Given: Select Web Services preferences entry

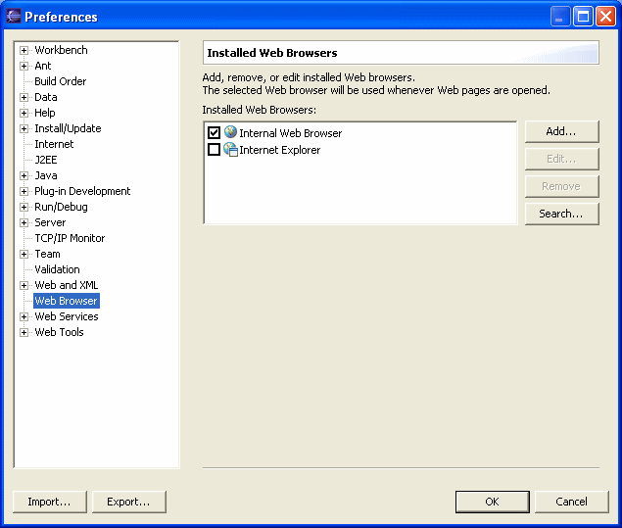Looking at the screenshot, I should 67,316.
